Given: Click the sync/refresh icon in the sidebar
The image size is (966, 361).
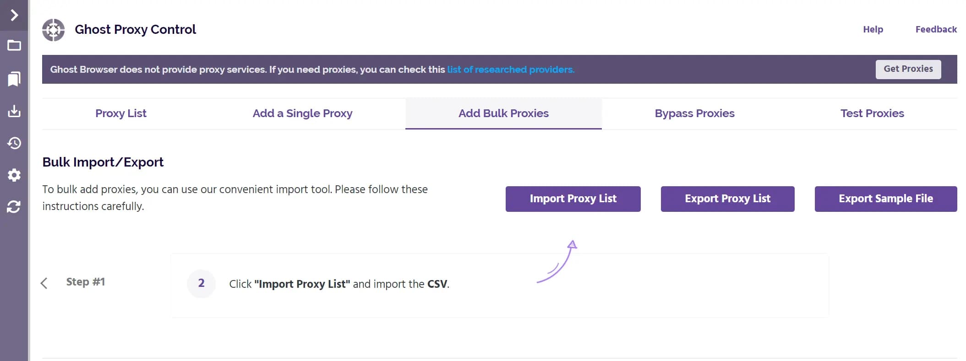Looking at the screenshot, I should [14, 207].
